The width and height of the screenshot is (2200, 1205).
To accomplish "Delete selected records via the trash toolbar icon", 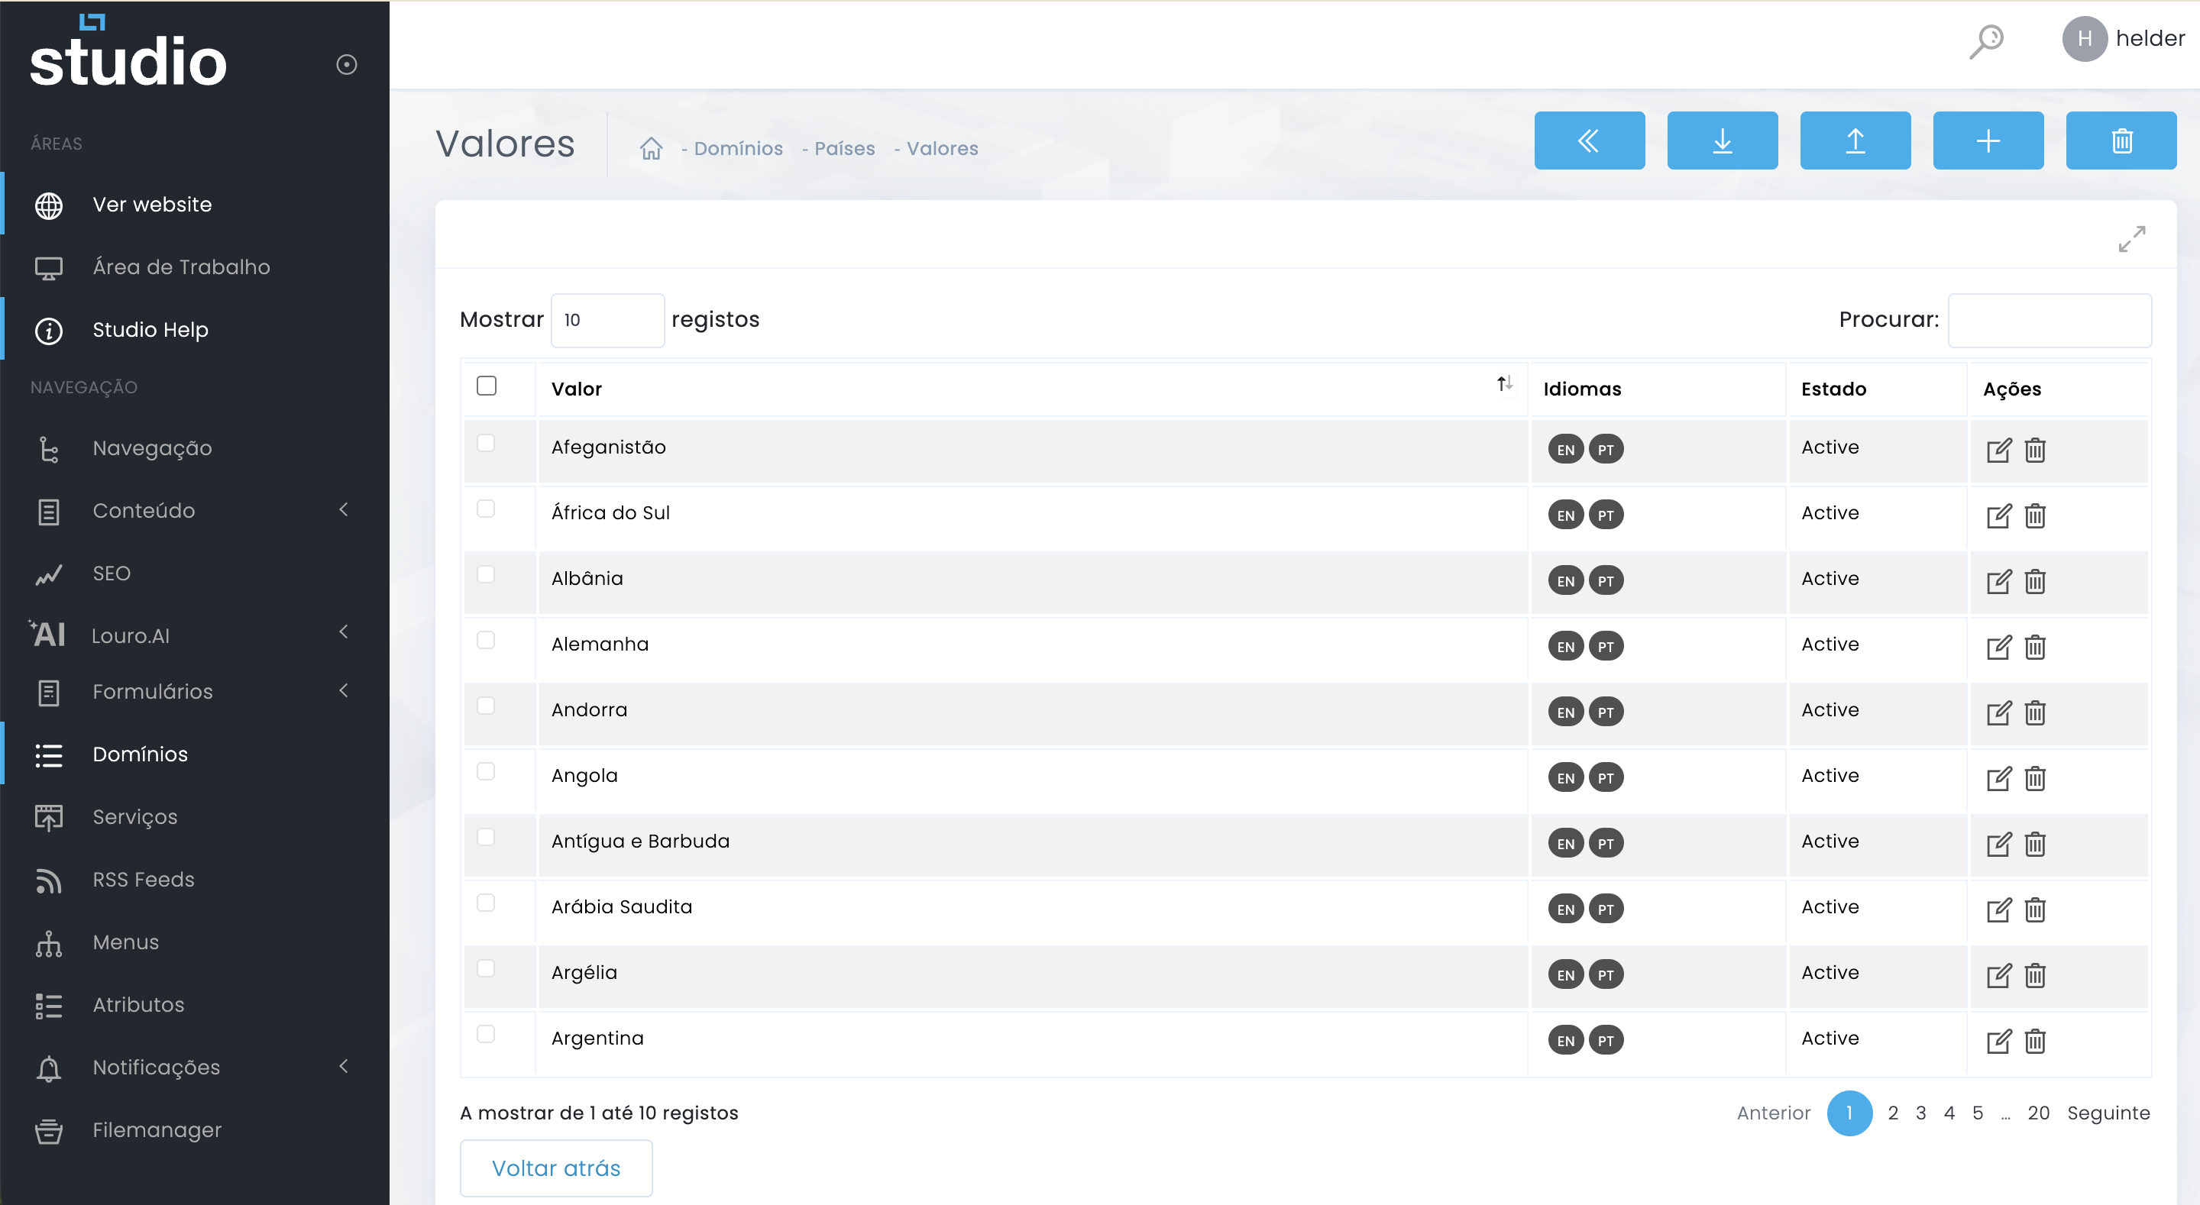I will [2121, 140].
